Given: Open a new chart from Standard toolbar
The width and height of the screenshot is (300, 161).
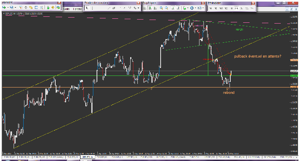Looking at the screenshot, I should [x=4, y=8].
